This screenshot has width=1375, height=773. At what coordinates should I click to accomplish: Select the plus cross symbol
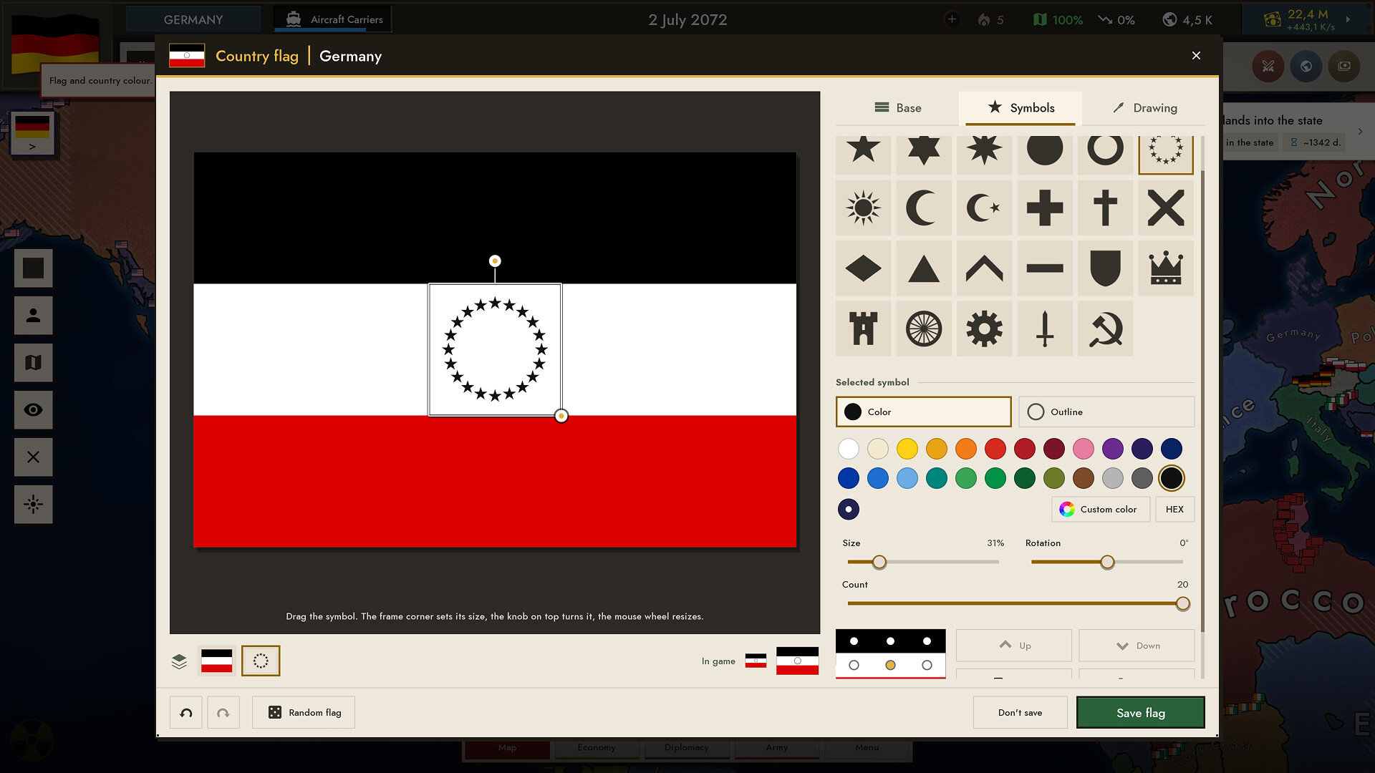1044,208
